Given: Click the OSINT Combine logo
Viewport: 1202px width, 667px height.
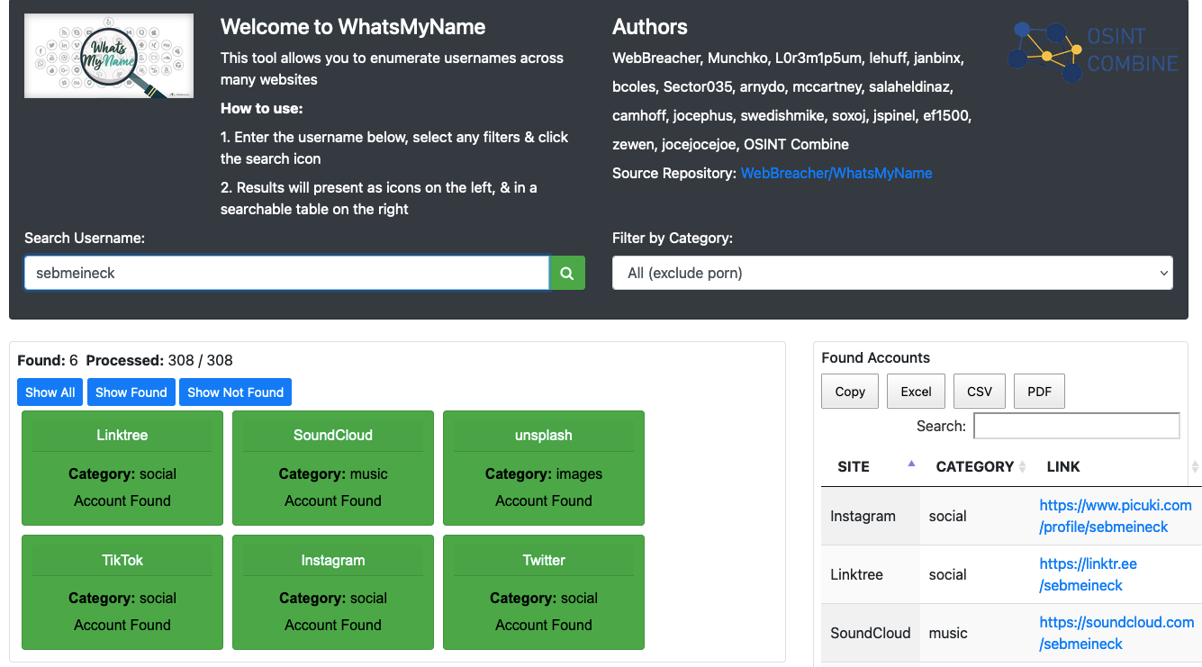Looking at the screenshot, I should click(x=1092, y=51).
